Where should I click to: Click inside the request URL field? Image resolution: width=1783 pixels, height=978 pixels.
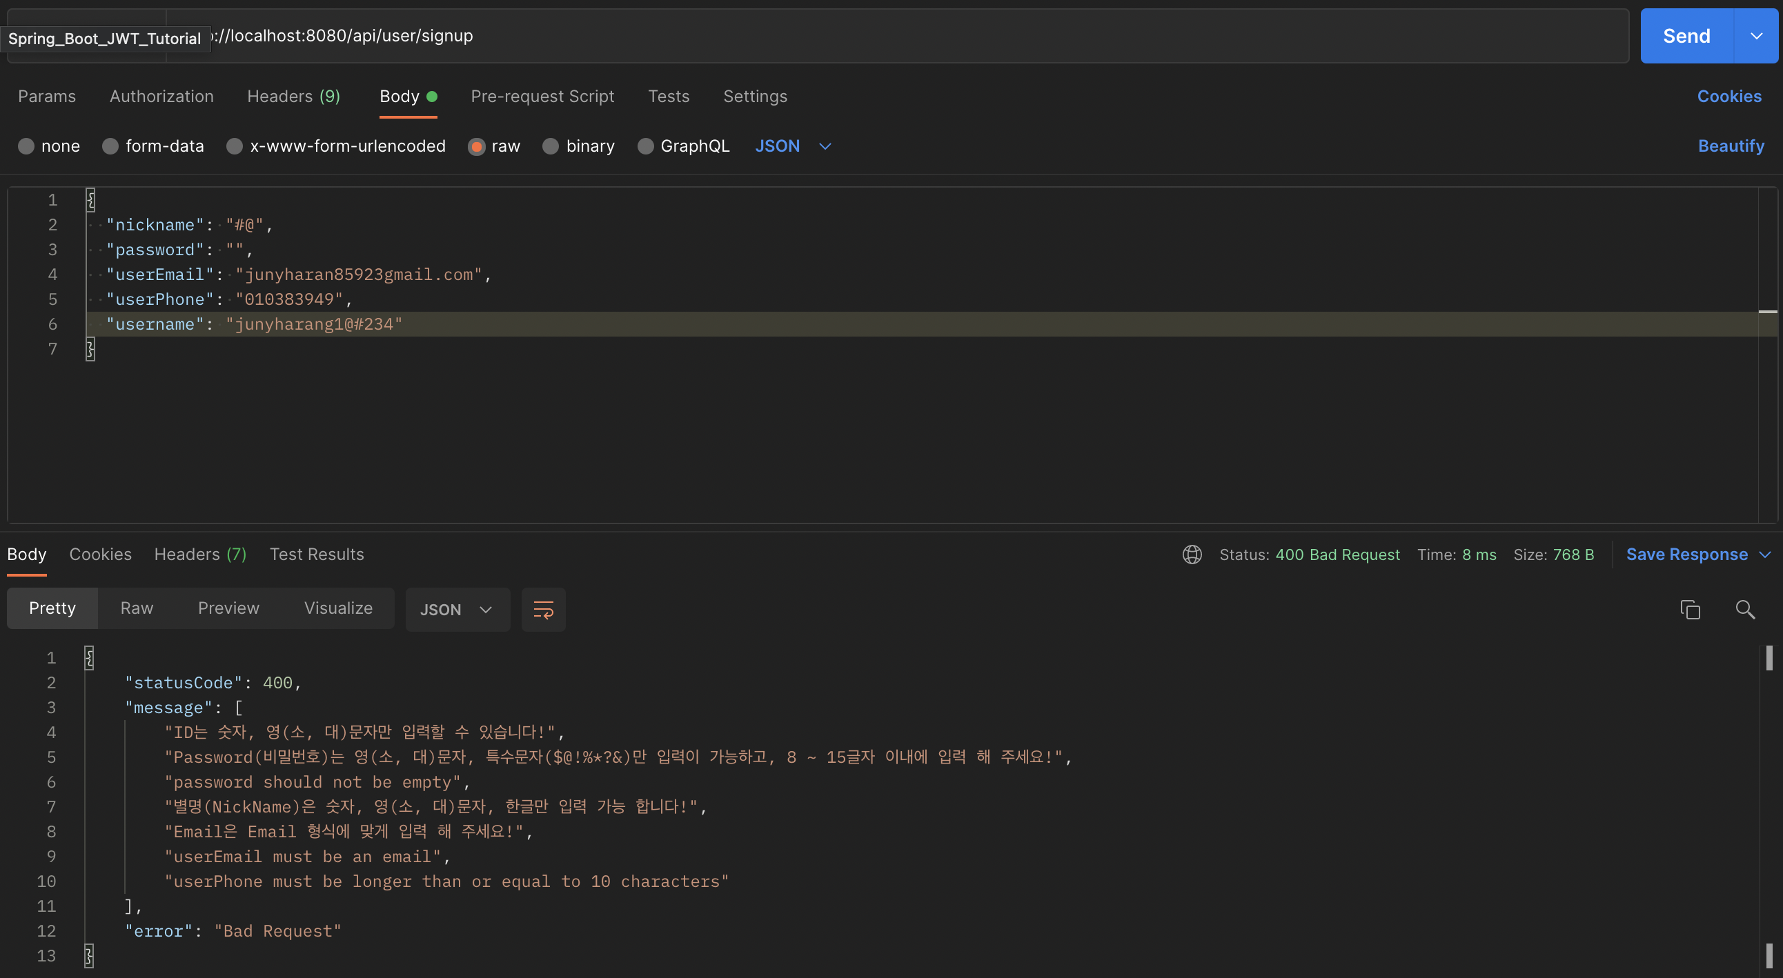pyautogui.click(x=900, y=36)
